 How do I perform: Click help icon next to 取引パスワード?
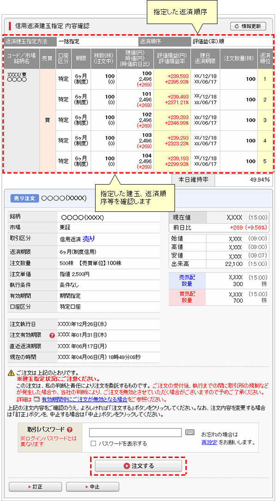coord(70,430)
